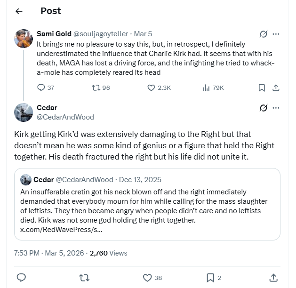This screenshot has width=296, height=288.
Task: Open Grok icon on Sami Gold's post
Action: pyautogui.click(x=264, y=34)
